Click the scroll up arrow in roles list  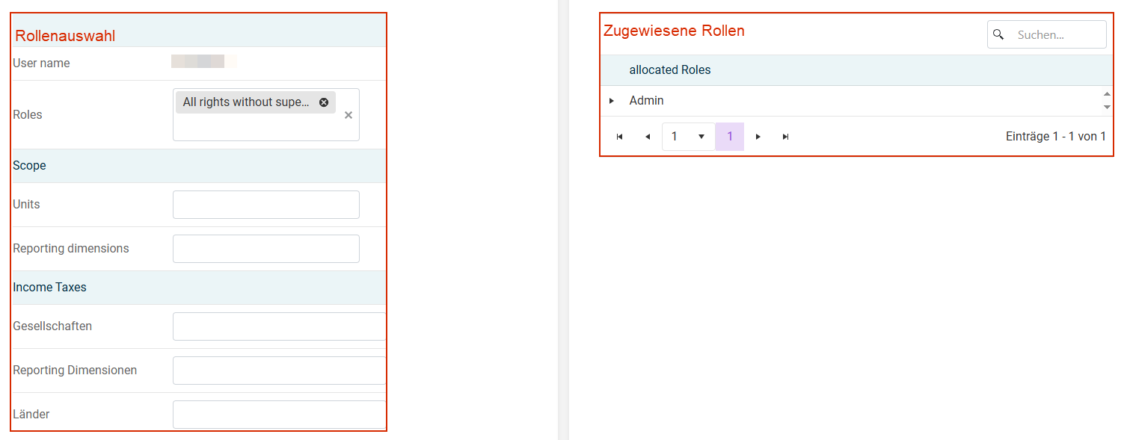pos(1108,94)
